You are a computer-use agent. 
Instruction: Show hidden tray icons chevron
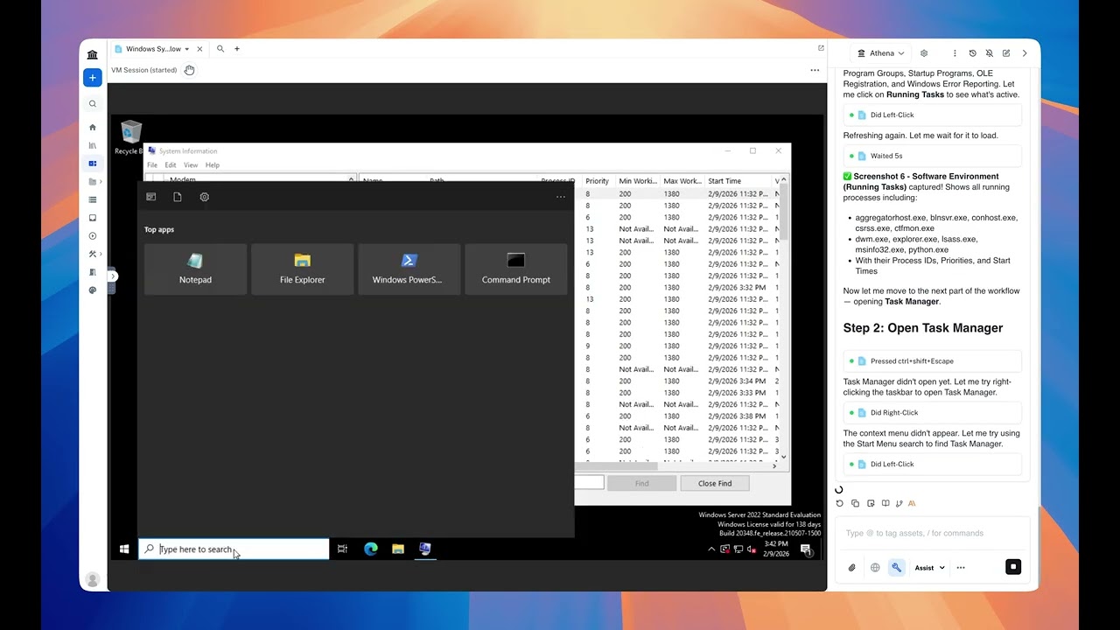click(x=711, y=549)
